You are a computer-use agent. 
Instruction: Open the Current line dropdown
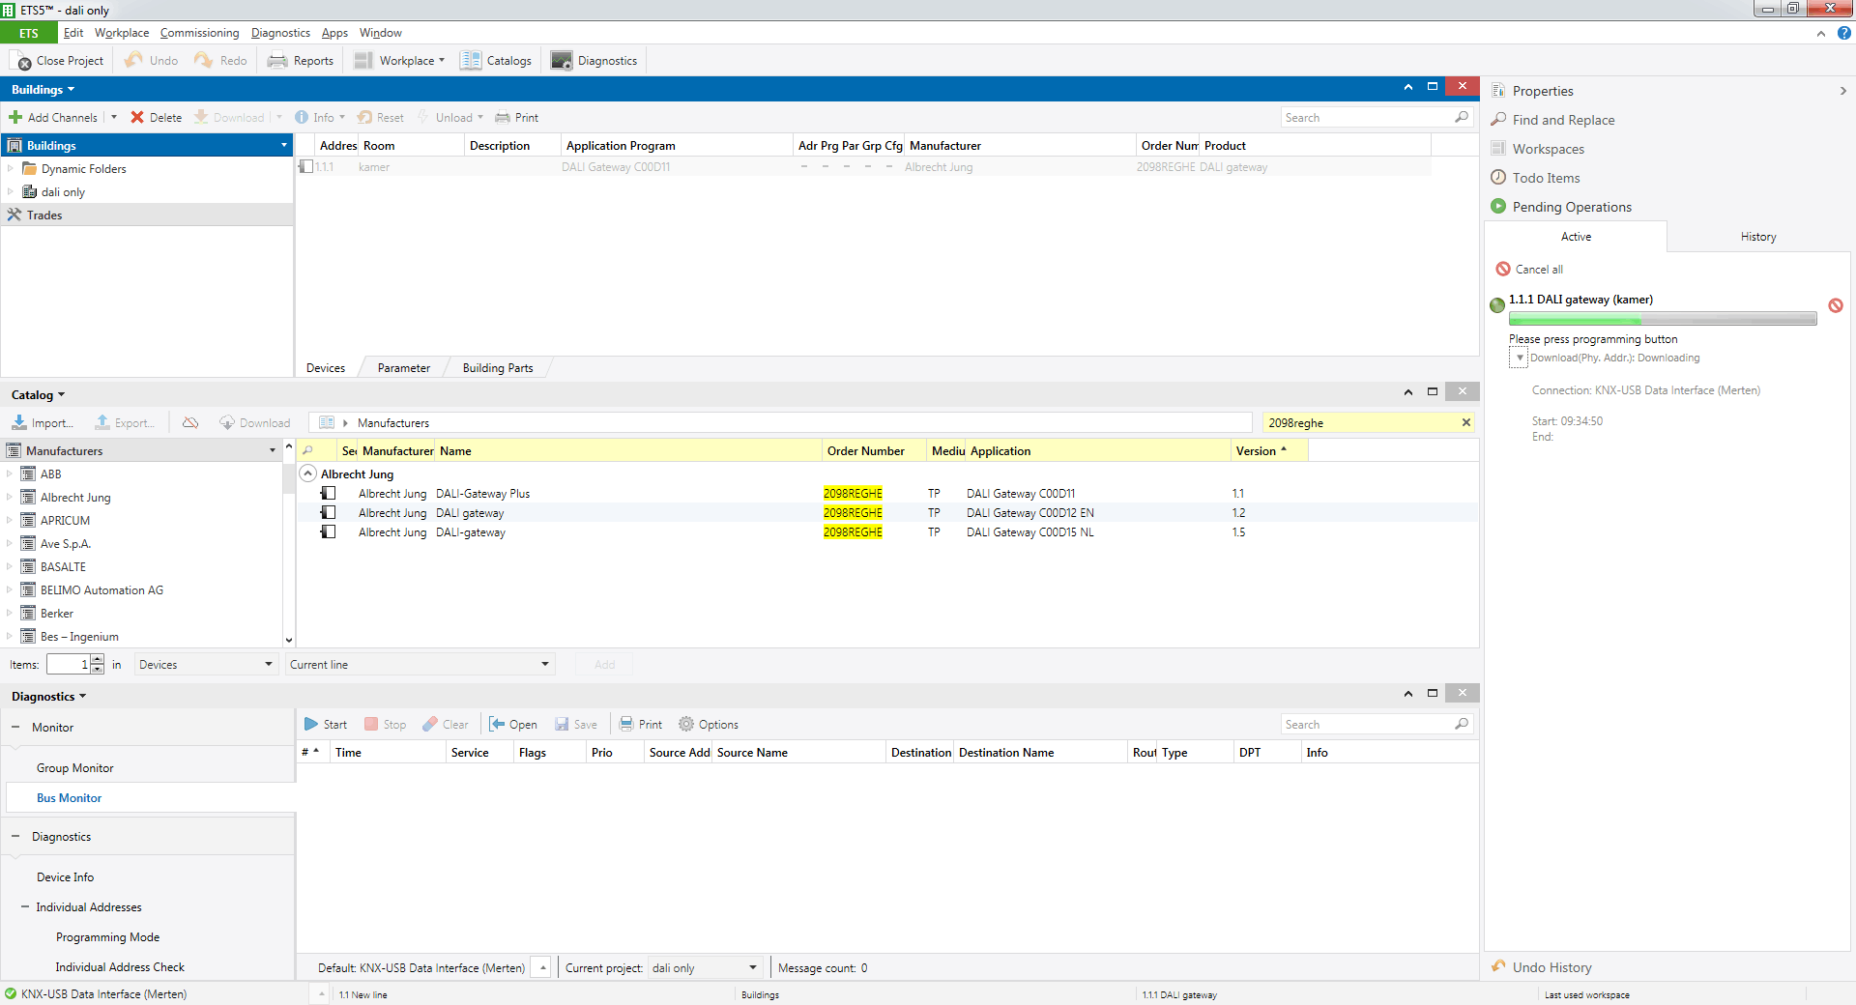coord(544,665)
